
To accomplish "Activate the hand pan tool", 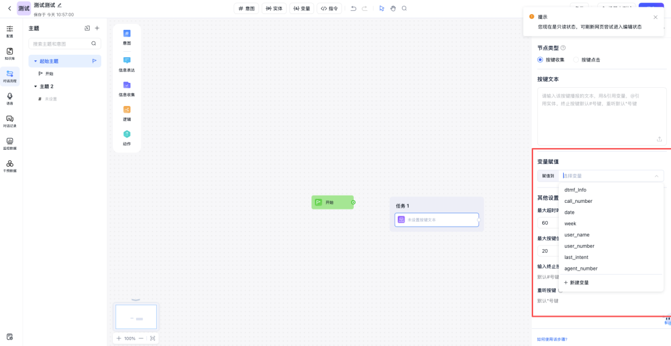I will [x=393, y=9].
